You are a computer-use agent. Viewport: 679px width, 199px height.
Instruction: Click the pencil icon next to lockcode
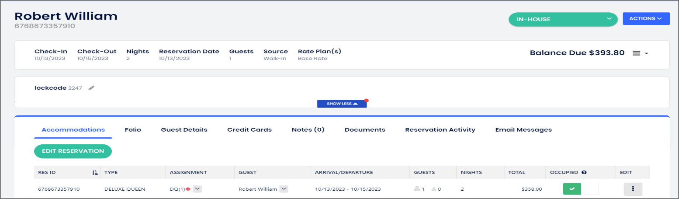91,88
